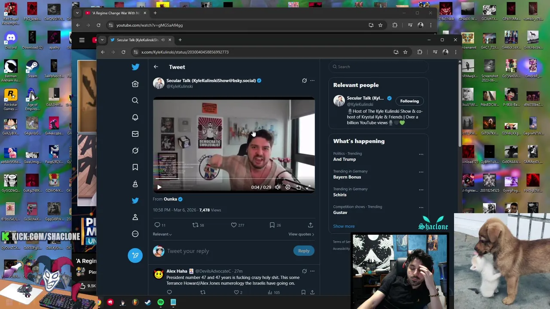Click the blue compose Tweet button

click(x=135, y=255)
